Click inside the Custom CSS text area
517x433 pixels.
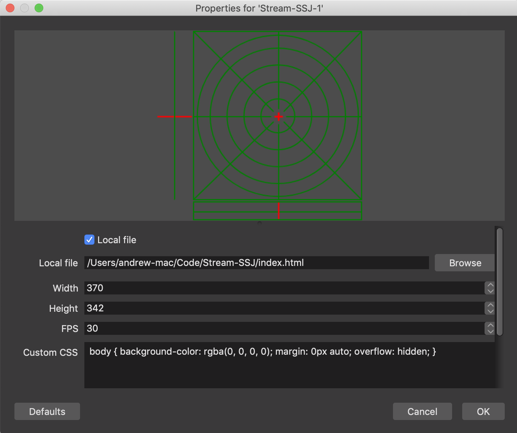[x=290, y=365]
